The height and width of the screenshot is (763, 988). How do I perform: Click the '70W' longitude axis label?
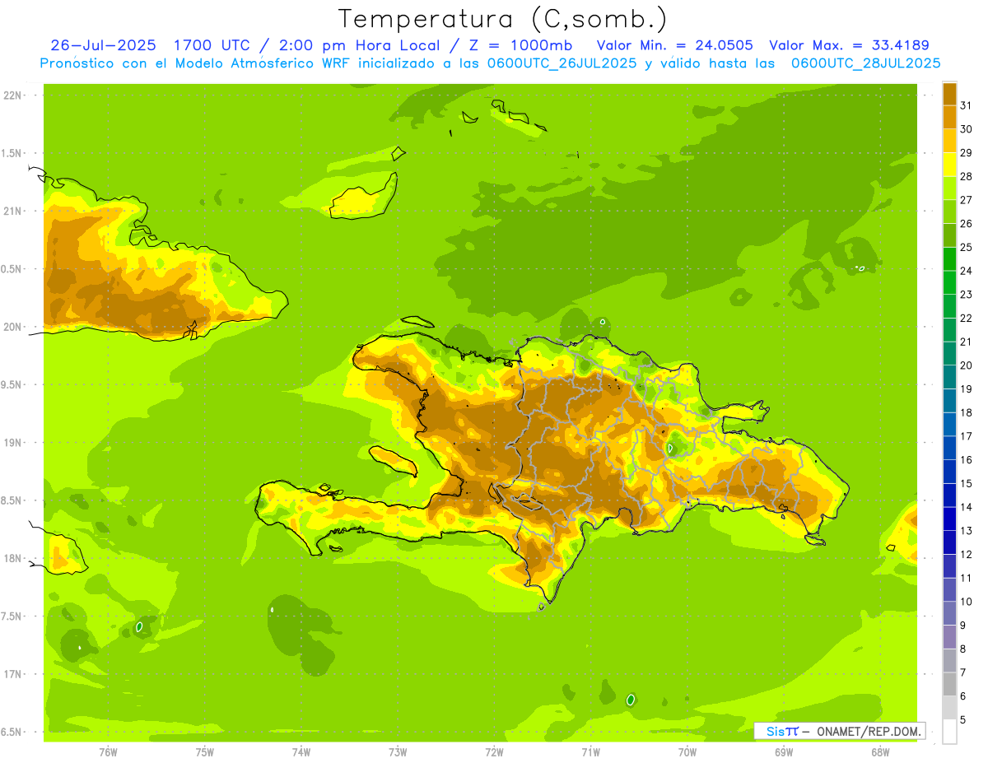687,752
